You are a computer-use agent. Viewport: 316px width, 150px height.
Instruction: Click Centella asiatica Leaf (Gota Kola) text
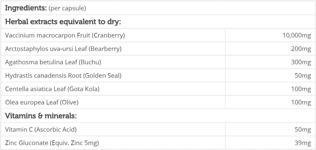click(52, 89)
